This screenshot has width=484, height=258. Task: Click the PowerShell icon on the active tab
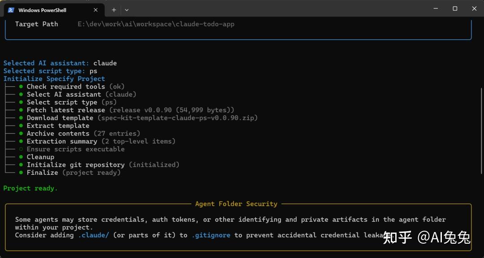pos(10,9)
